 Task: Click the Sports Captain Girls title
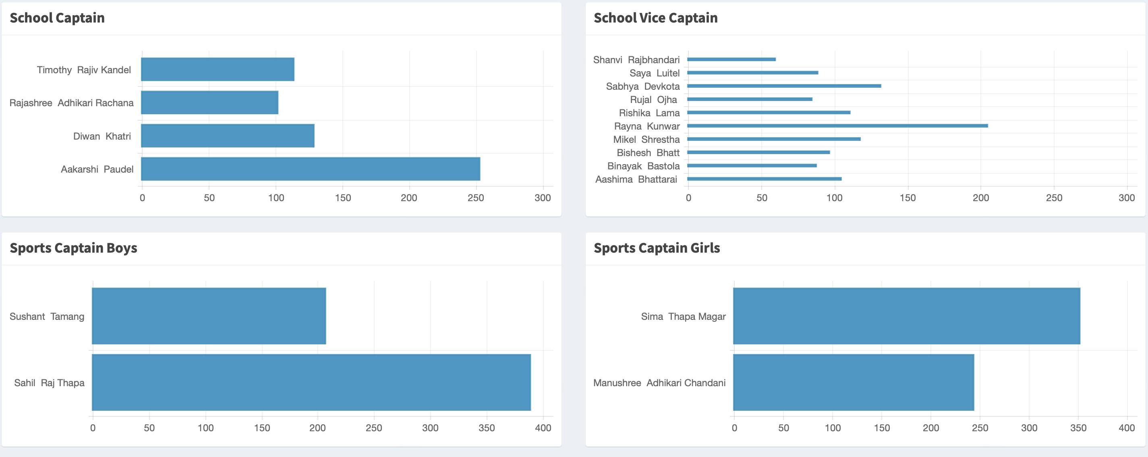657,248
